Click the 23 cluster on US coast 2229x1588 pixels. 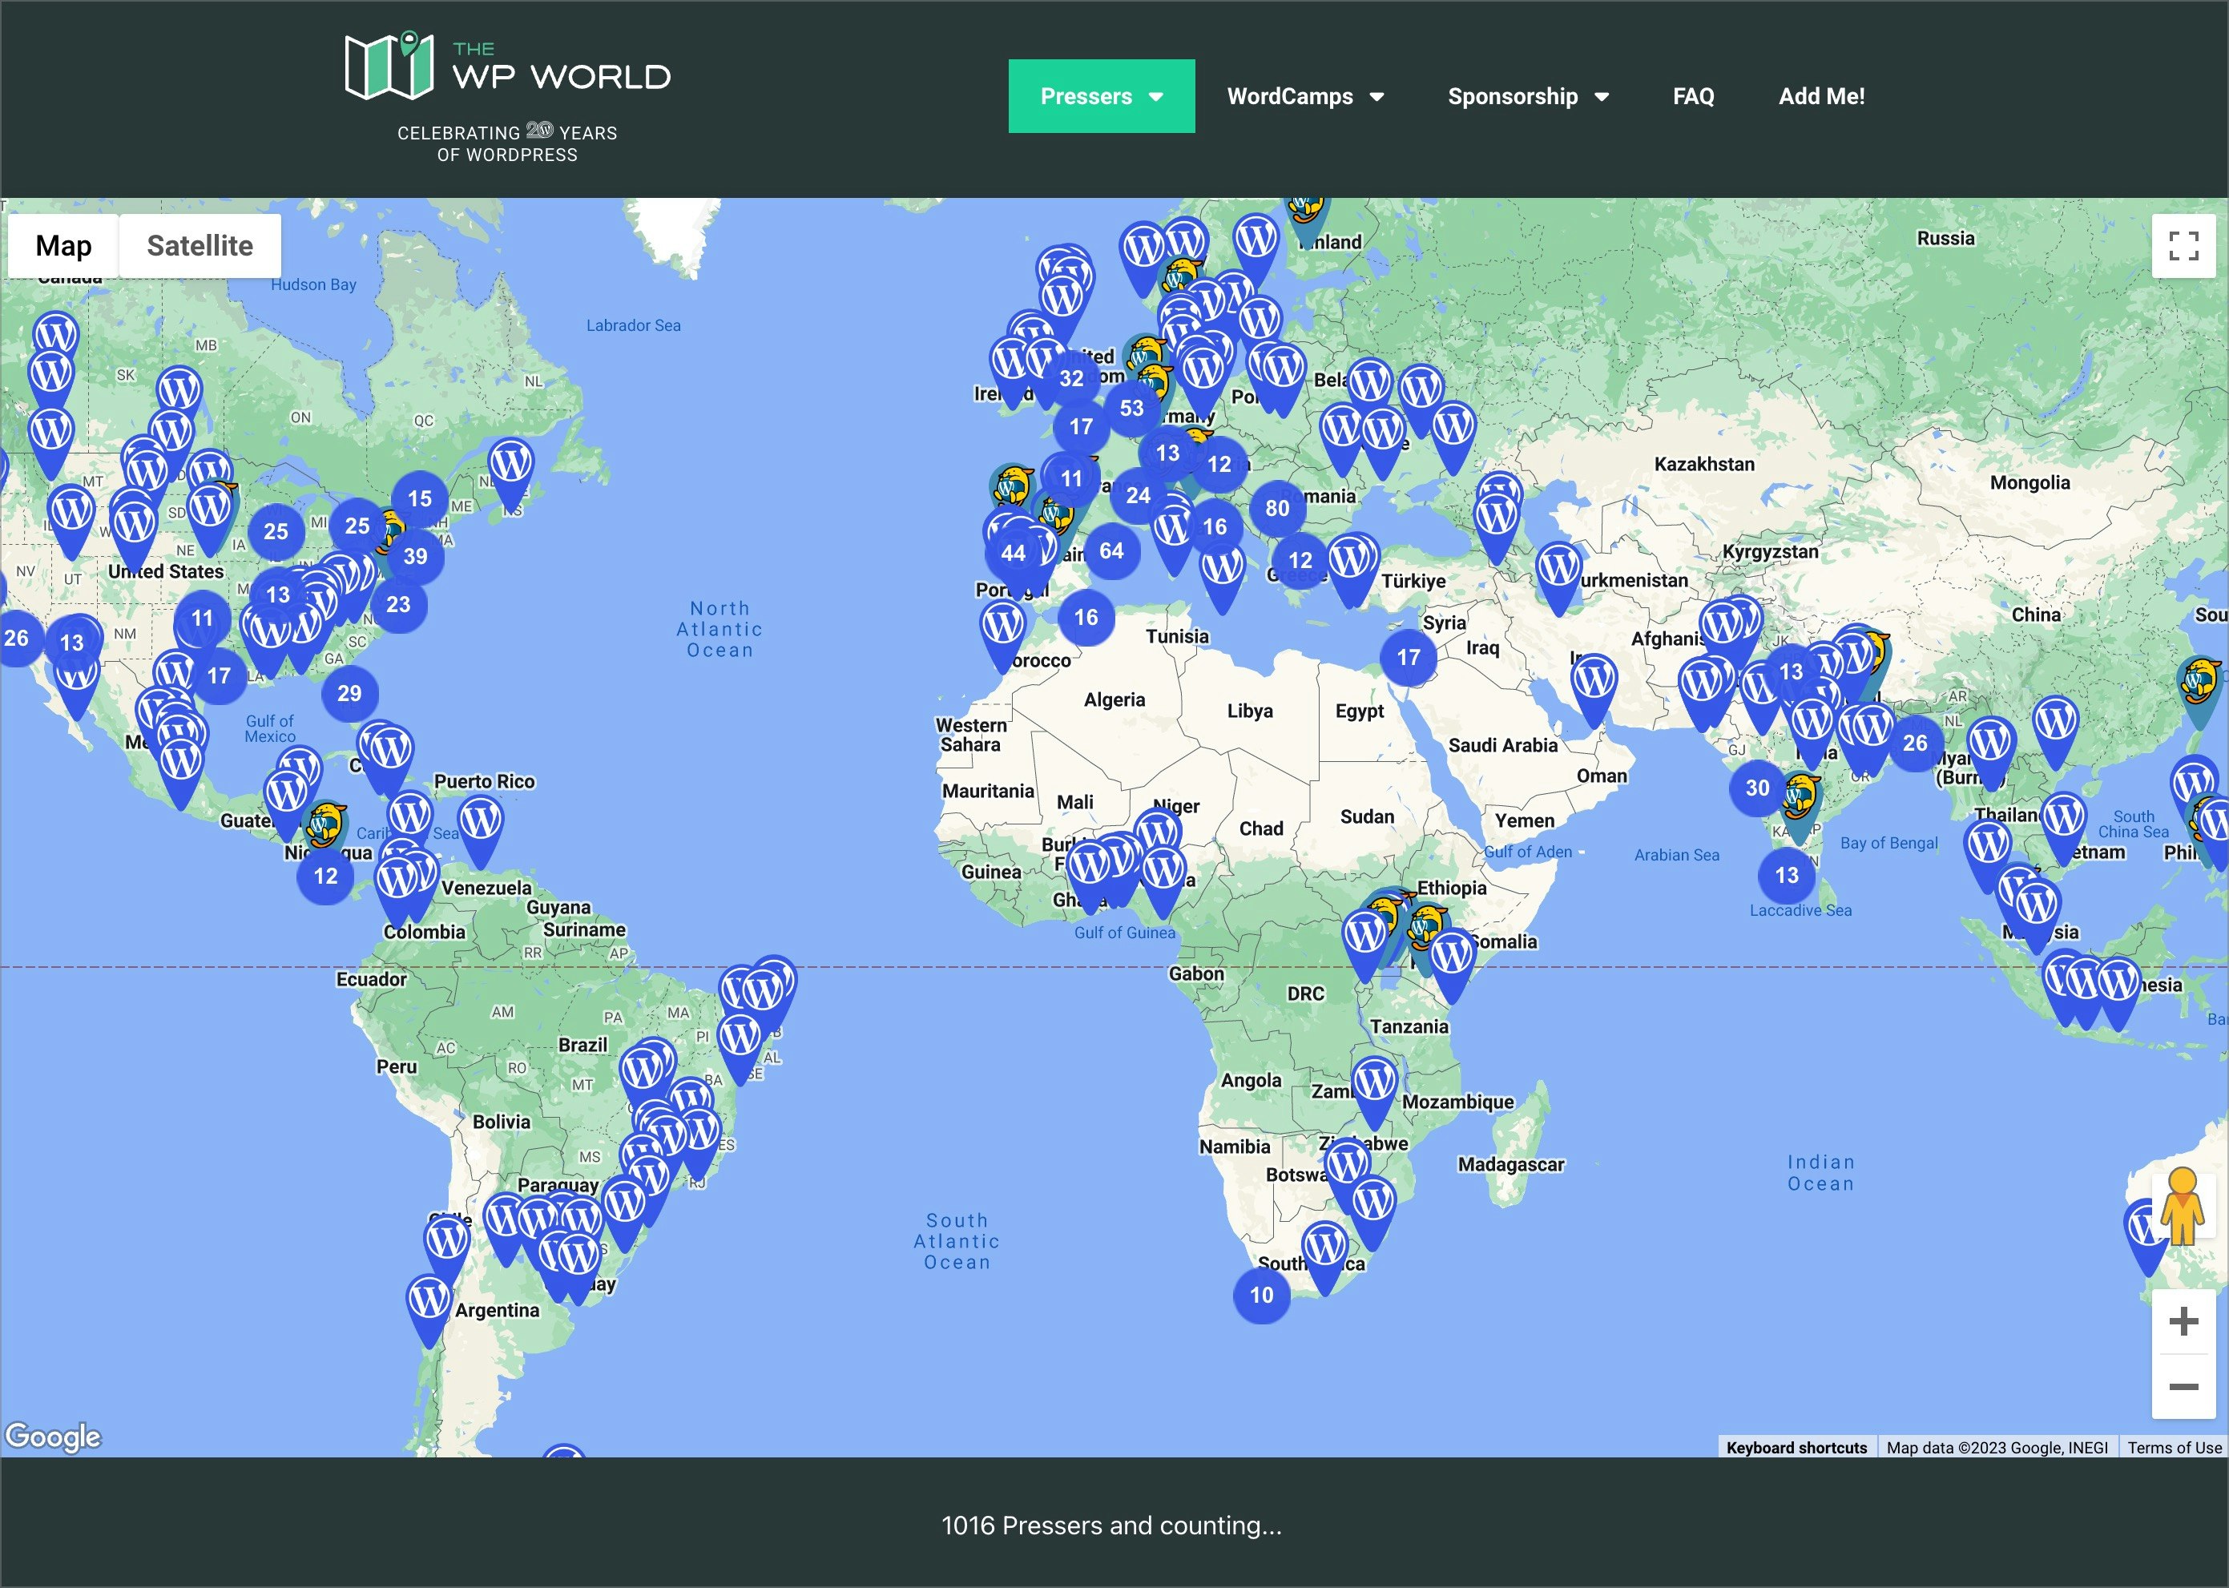click(398, 604)
